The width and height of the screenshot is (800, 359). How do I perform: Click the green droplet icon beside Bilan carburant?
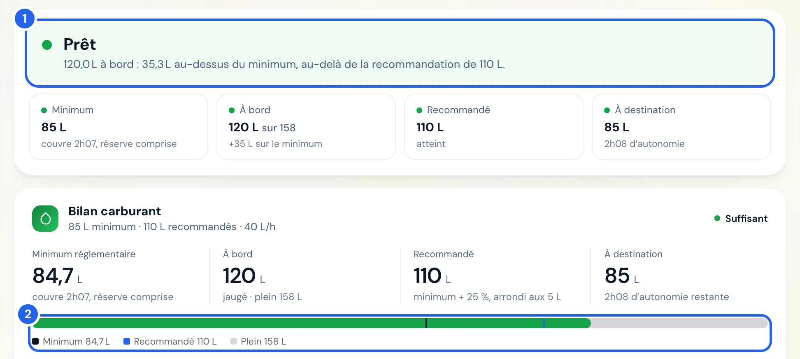click(x=45, y=219)
